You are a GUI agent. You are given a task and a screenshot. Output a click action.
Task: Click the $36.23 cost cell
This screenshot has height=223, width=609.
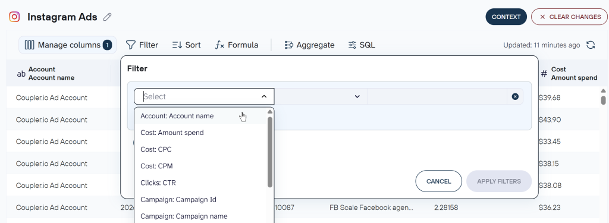pyautogui.click(x=550, y=208)
